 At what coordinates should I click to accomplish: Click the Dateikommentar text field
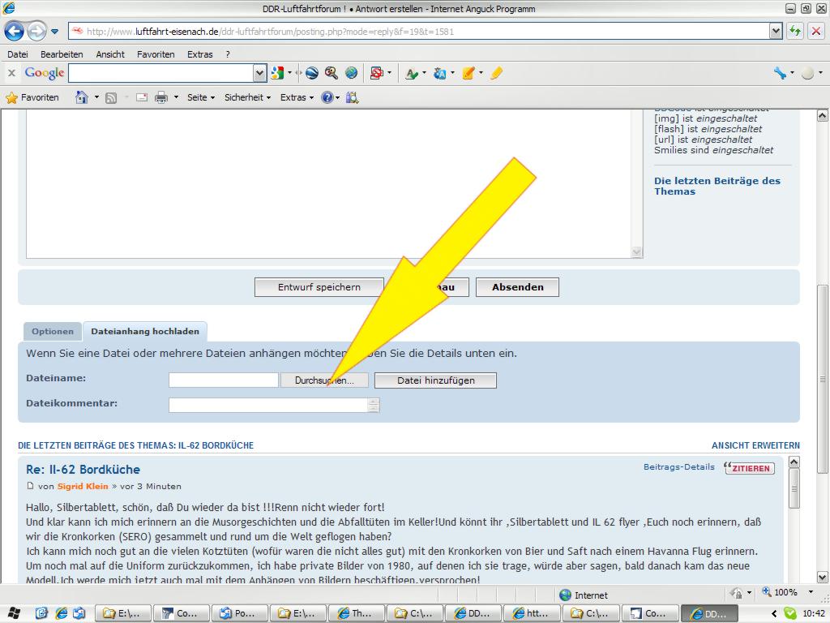click(268, 405)
